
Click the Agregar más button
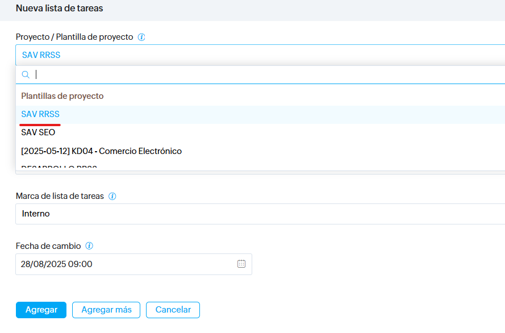click(x=106, y=310)
